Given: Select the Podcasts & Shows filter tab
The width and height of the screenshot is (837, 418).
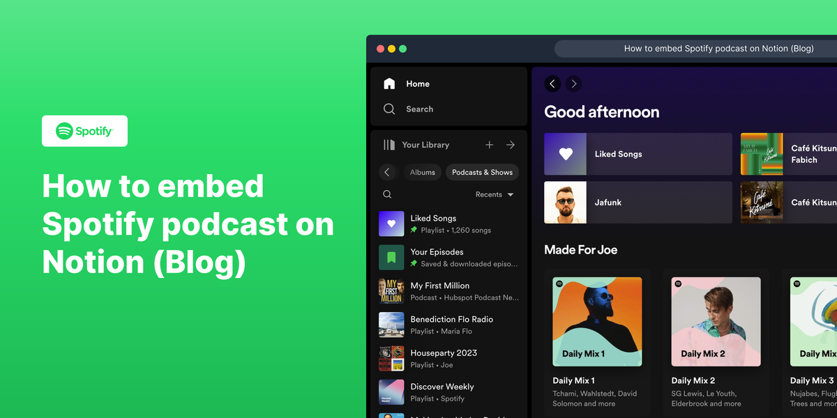Looking at the screenshot, I should click(482, 172).
